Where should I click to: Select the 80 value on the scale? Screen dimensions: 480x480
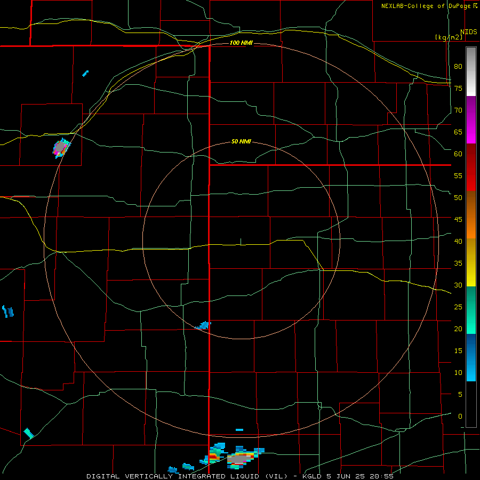(458, 67)
